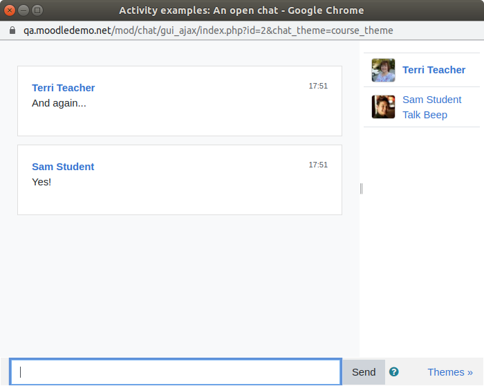The height and width of the screenshot is (386, 484).
Task: Click the 17:51 timestamp on Sam's message
Action: tap(318, 165)
